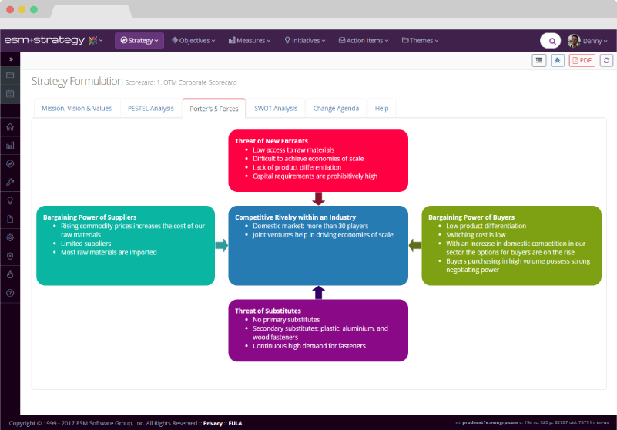Screen dimensions: 617x430
Task: Click the Competitive Rivalry within an Industry heading
Action: tap(296, 217)
